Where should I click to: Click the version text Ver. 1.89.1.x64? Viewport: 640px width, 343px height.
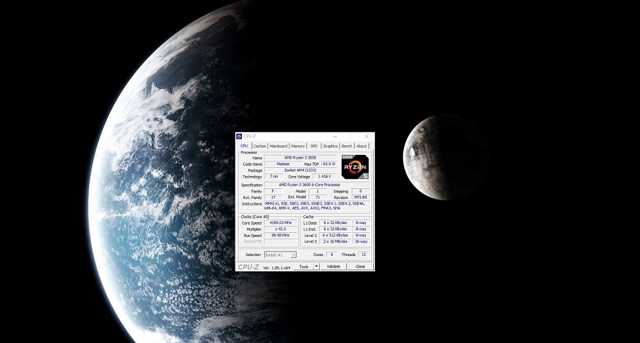276,267
